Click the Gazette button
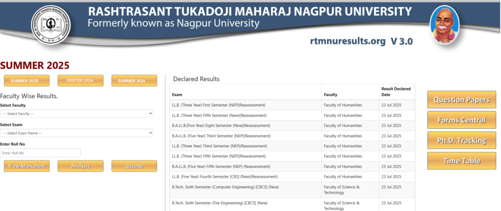Image resolution: width=501 pixels, height=211 pixels. (134, 166)
